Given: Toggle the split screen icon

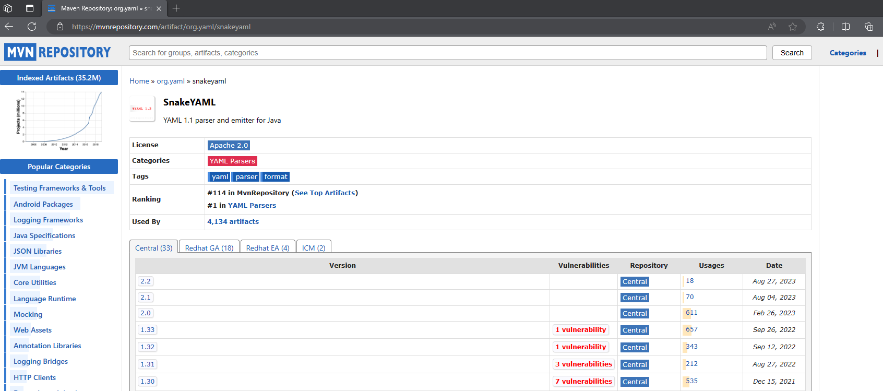Looking at the screenshot, I should 846,27.
